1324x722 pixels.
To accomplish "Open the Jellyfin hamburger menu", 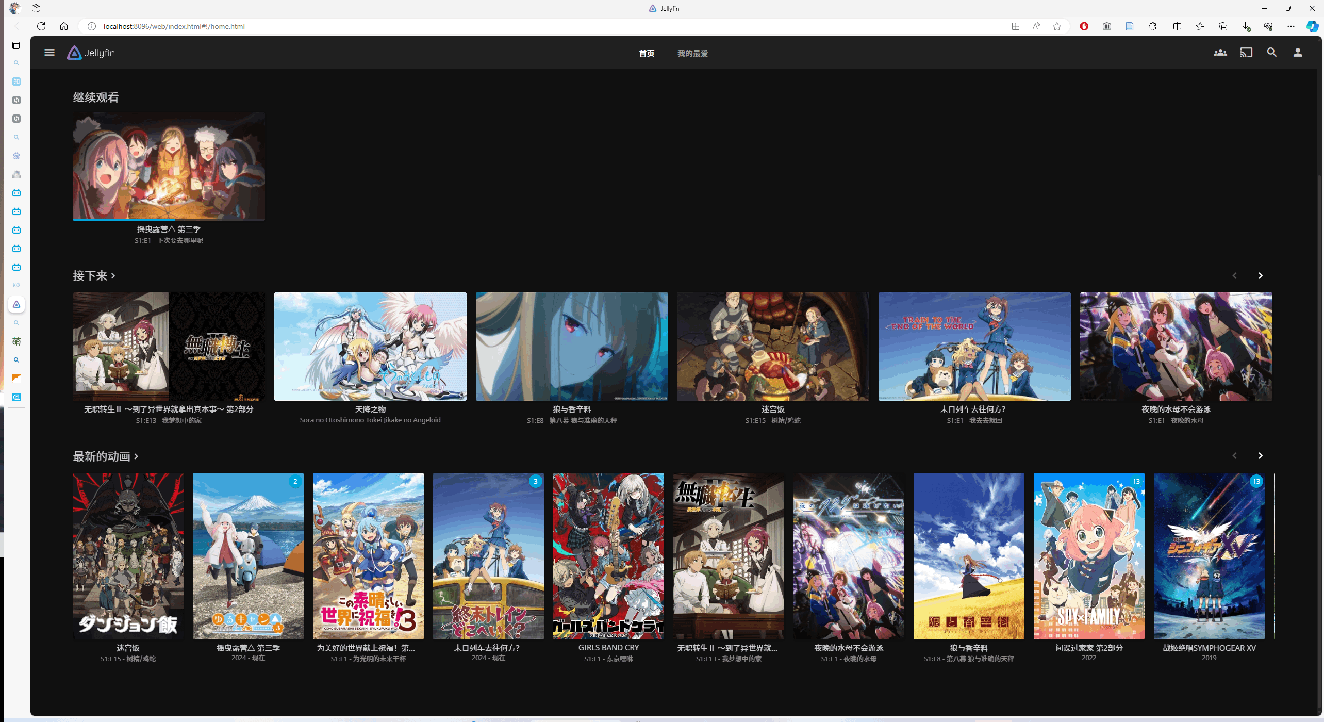I will coord(49,53).
